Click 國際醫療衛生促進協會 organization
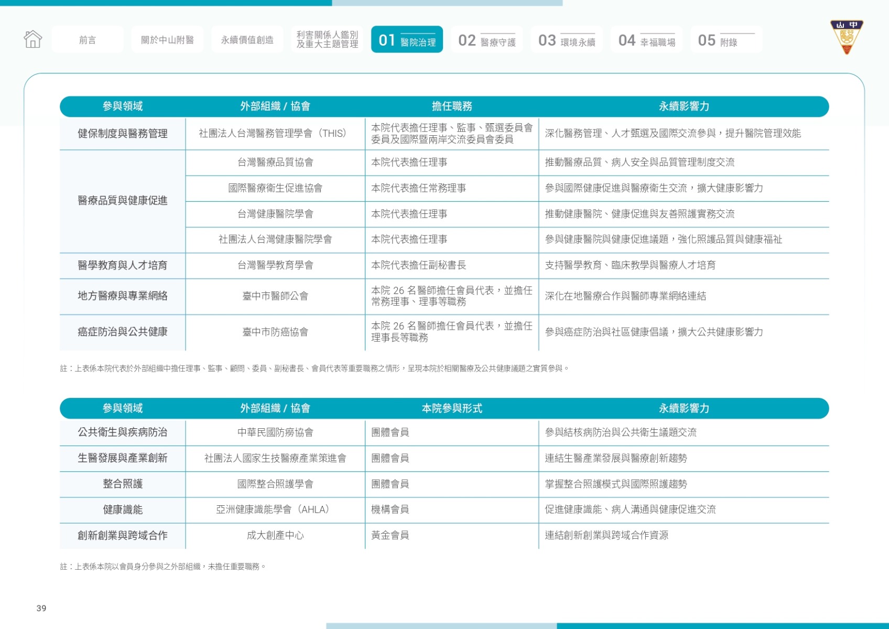 pos(275,188)
